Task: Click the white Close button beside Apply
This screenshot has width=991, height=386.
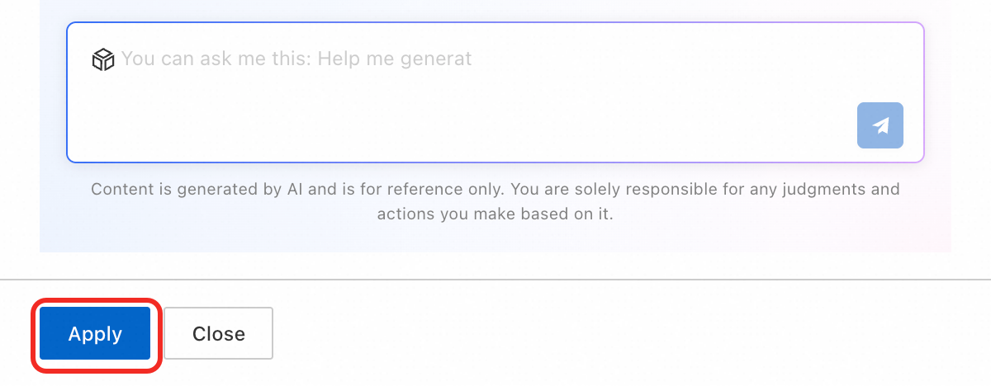Action: [218, 333]
